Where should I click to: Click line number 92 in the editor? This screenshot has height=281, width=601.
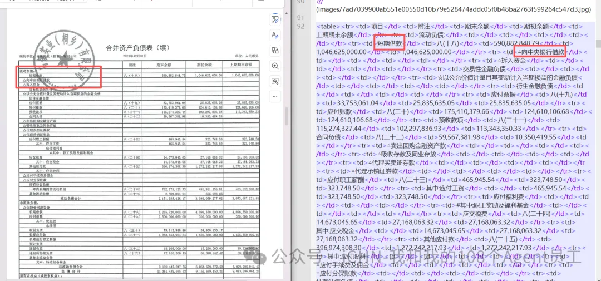[x=301, y=27]
